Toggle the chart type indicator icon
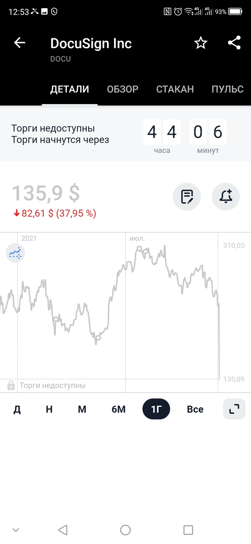 tap(15, 253)
